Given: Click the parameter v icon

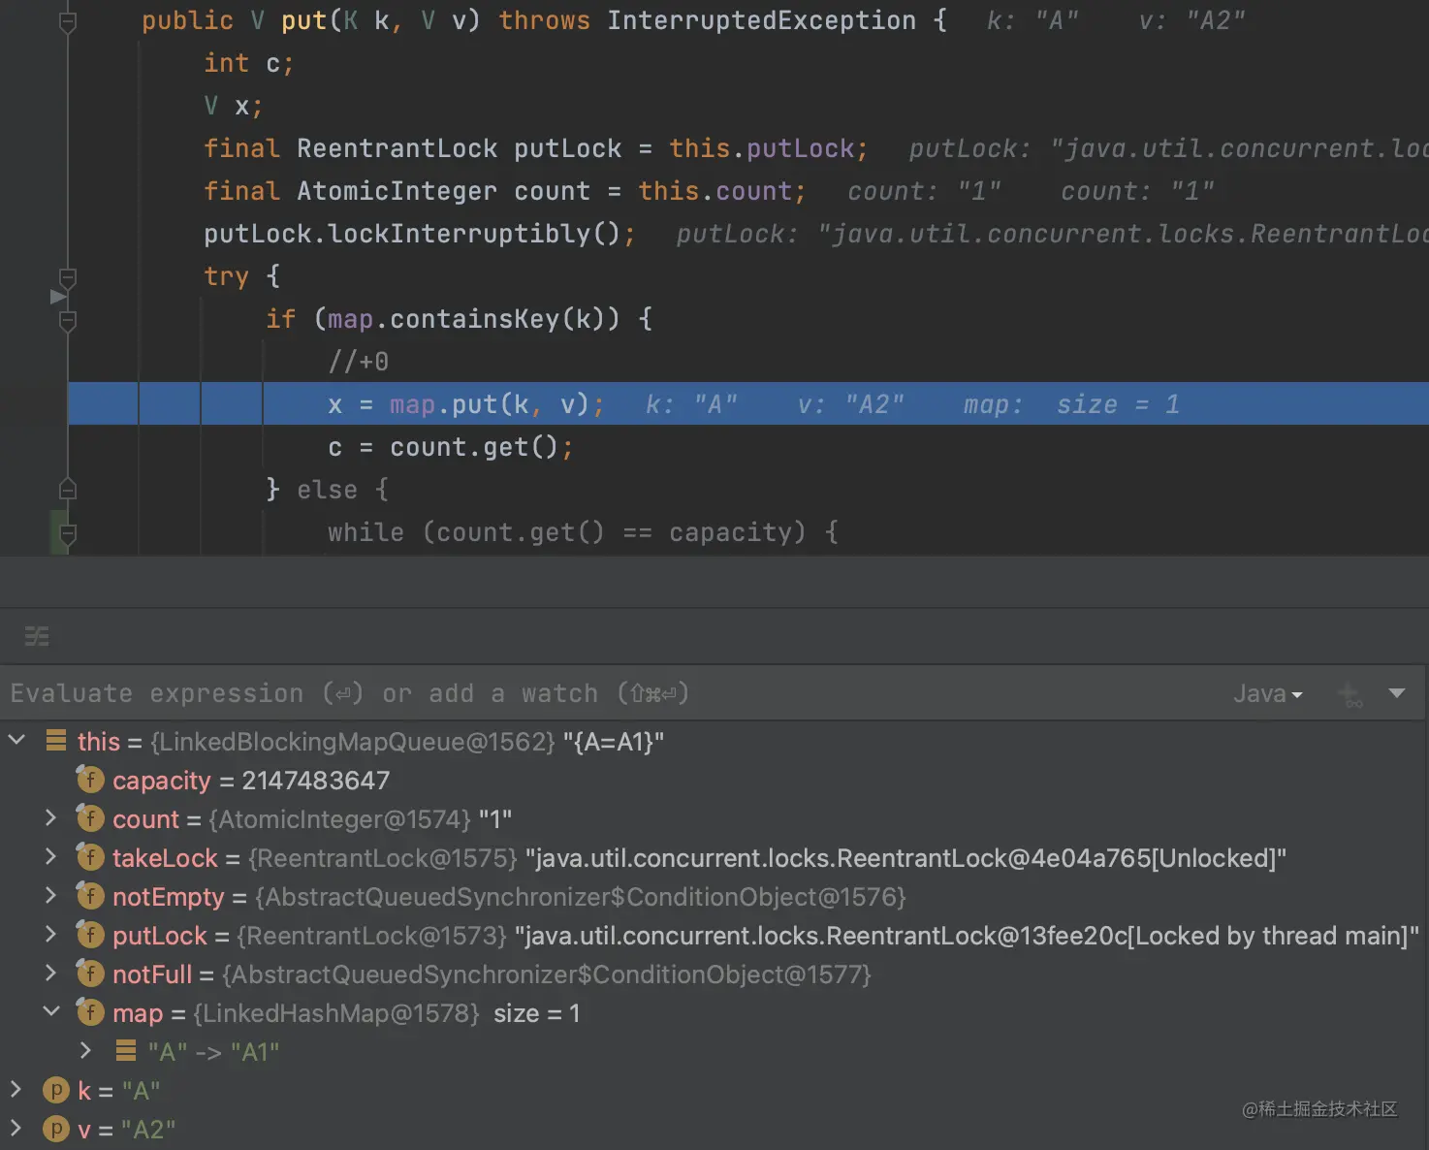Looking at the screenshot, I should coord(56,1129).
